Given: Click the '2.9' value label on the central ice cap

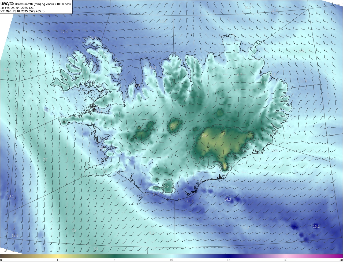Looking at the screenshot, I should point(173,126).
